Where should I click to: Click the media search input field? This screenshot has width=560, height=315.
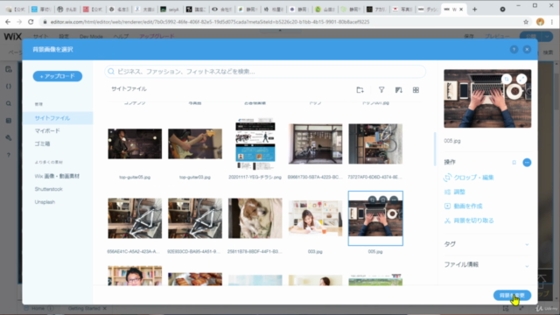[x=265, y=72]
